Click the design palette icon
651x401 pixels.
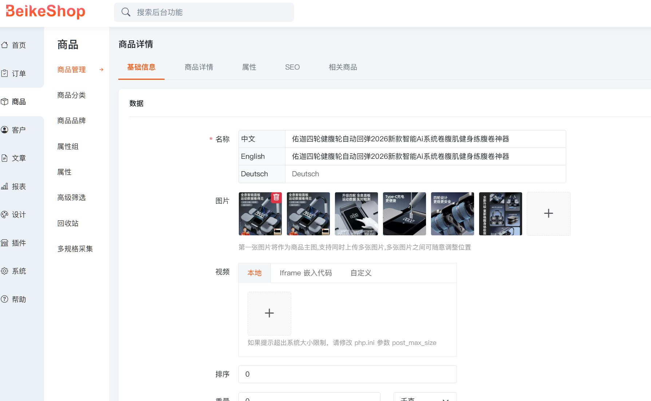[x=4, y=215]
